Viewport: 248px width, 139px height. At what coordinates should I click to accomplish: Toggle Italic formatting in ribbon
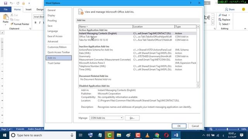click(40, 22)
